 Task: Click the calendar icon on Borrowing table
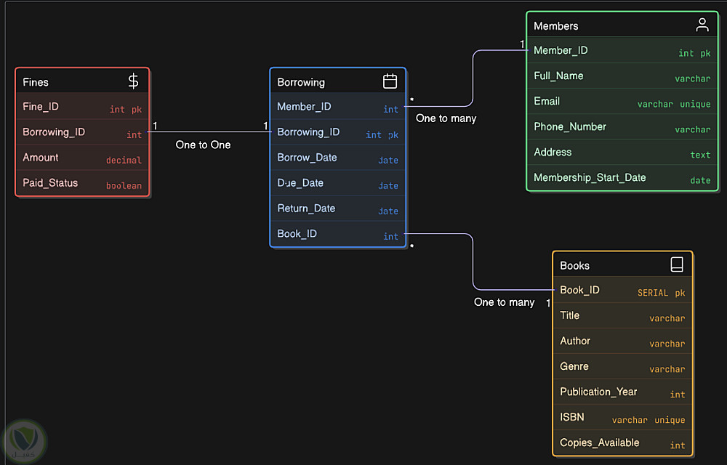(390, 81)
